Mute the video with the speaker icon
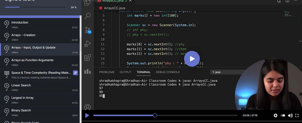Image resolution: width=302 pixels, height=123 pixels. (290, 115)
